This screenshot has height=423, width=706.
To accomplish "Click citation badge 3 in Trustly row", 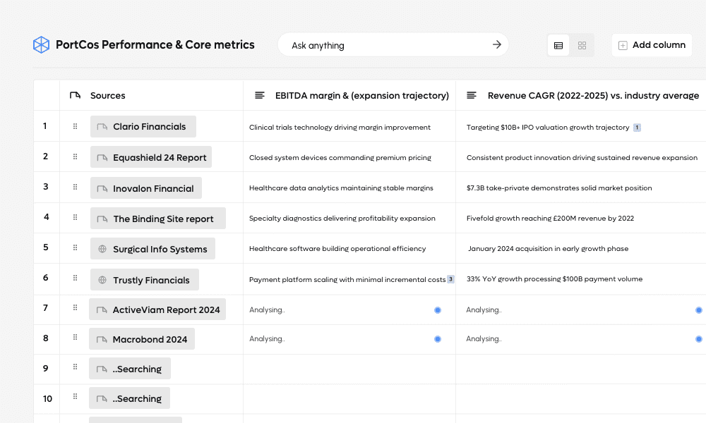I will (x=450, y=279).
